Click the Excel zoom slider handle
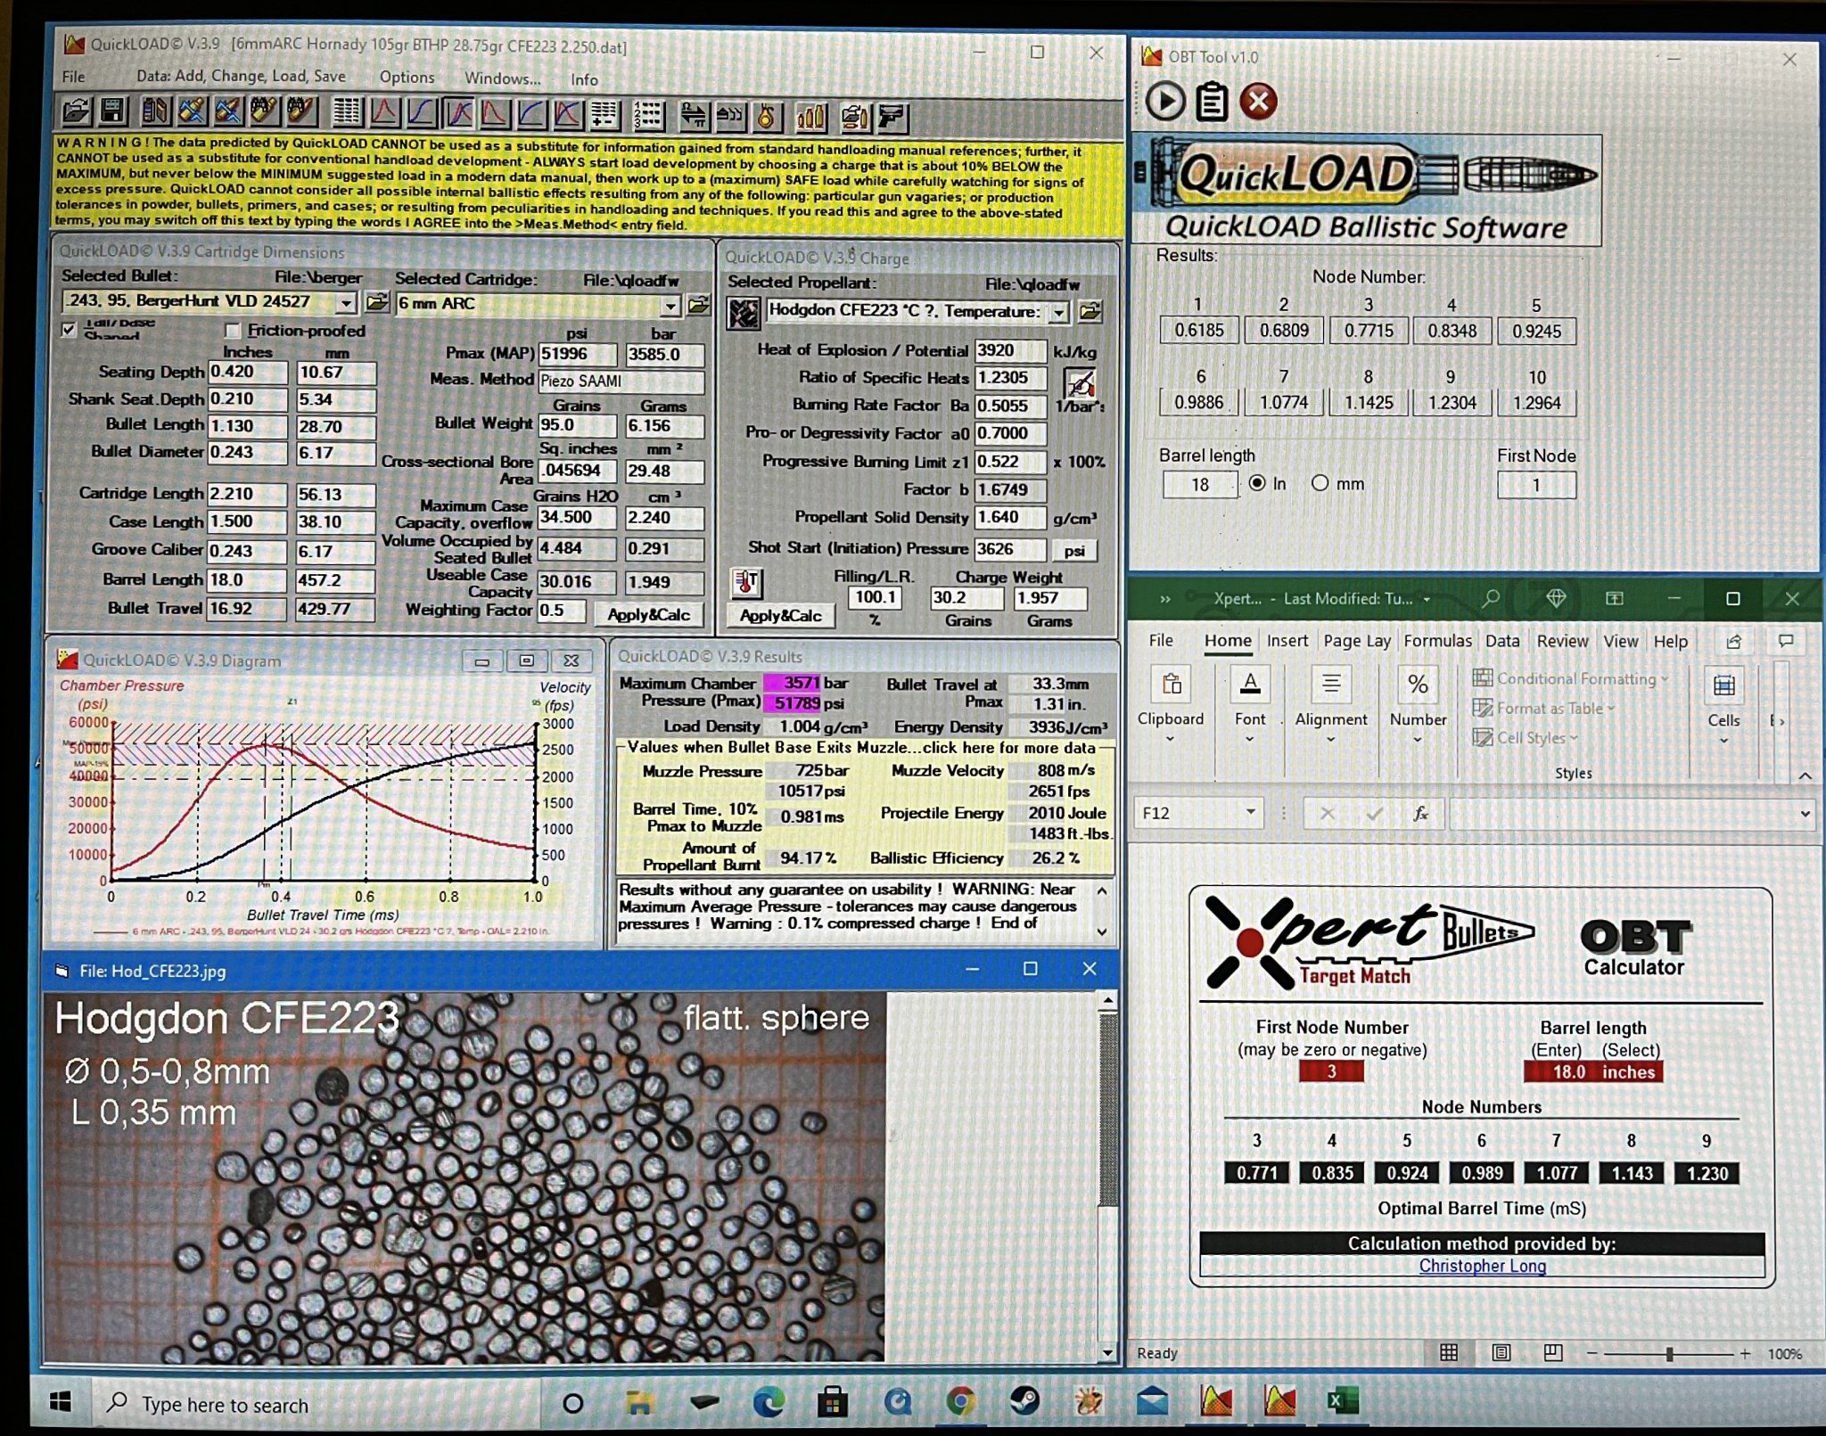 1668,1354
